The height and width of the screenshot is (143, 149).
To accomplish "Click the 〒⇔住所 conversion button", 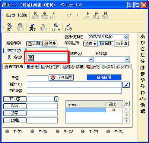I will click(x=61, y=77).
